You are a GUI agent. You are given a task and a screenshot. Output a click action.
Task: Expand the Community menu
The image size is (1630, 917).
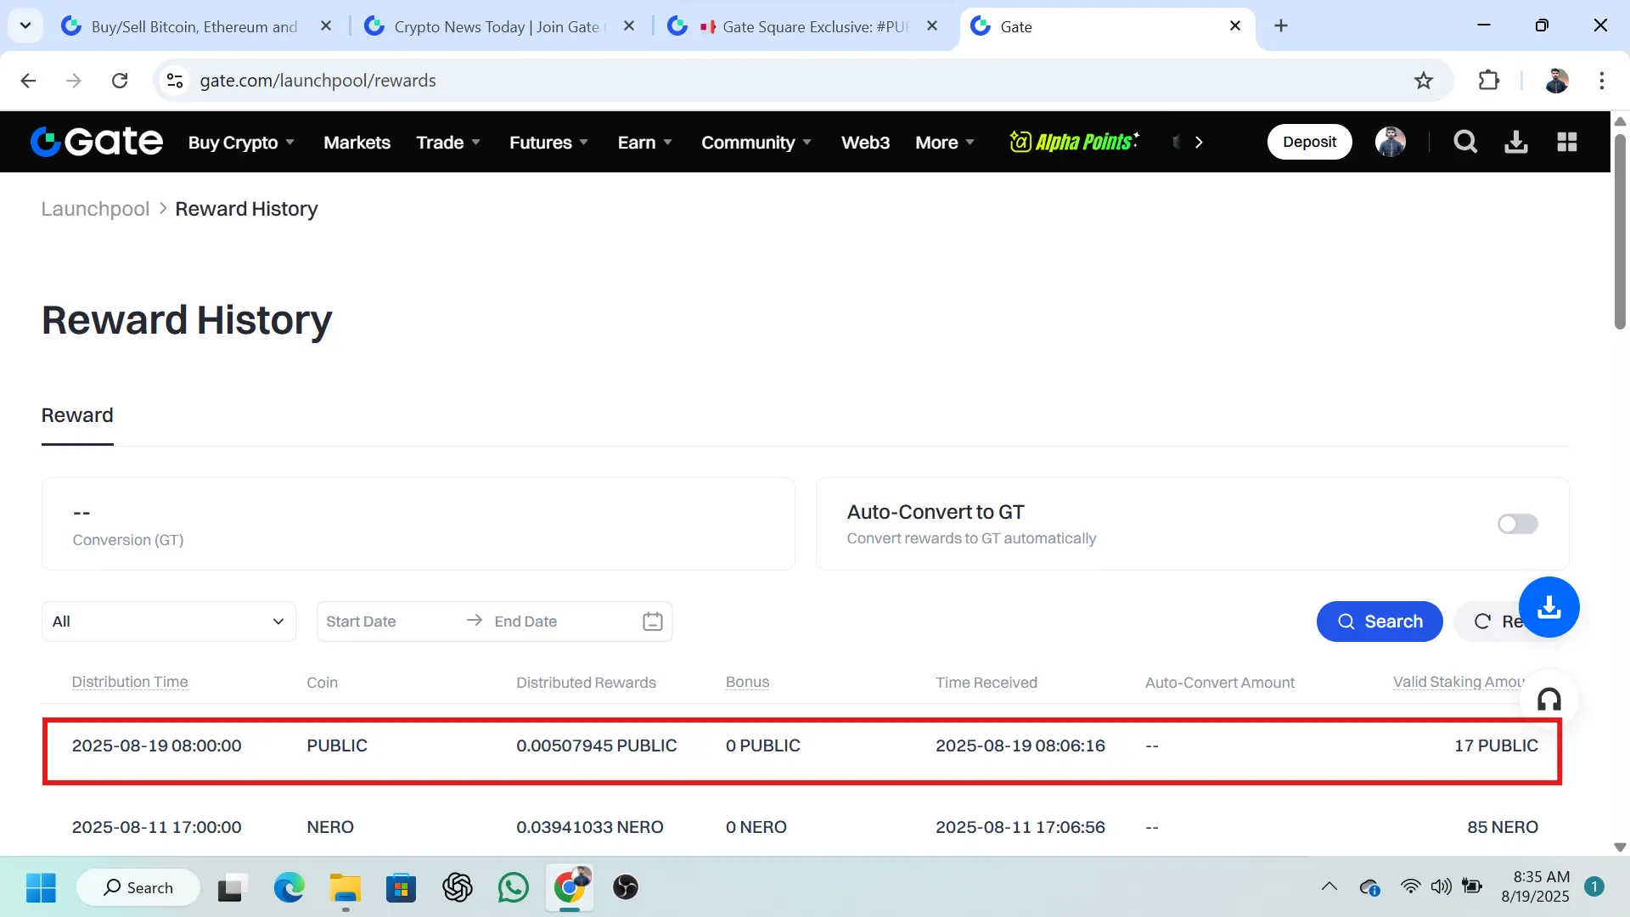(x=756, y=142)
